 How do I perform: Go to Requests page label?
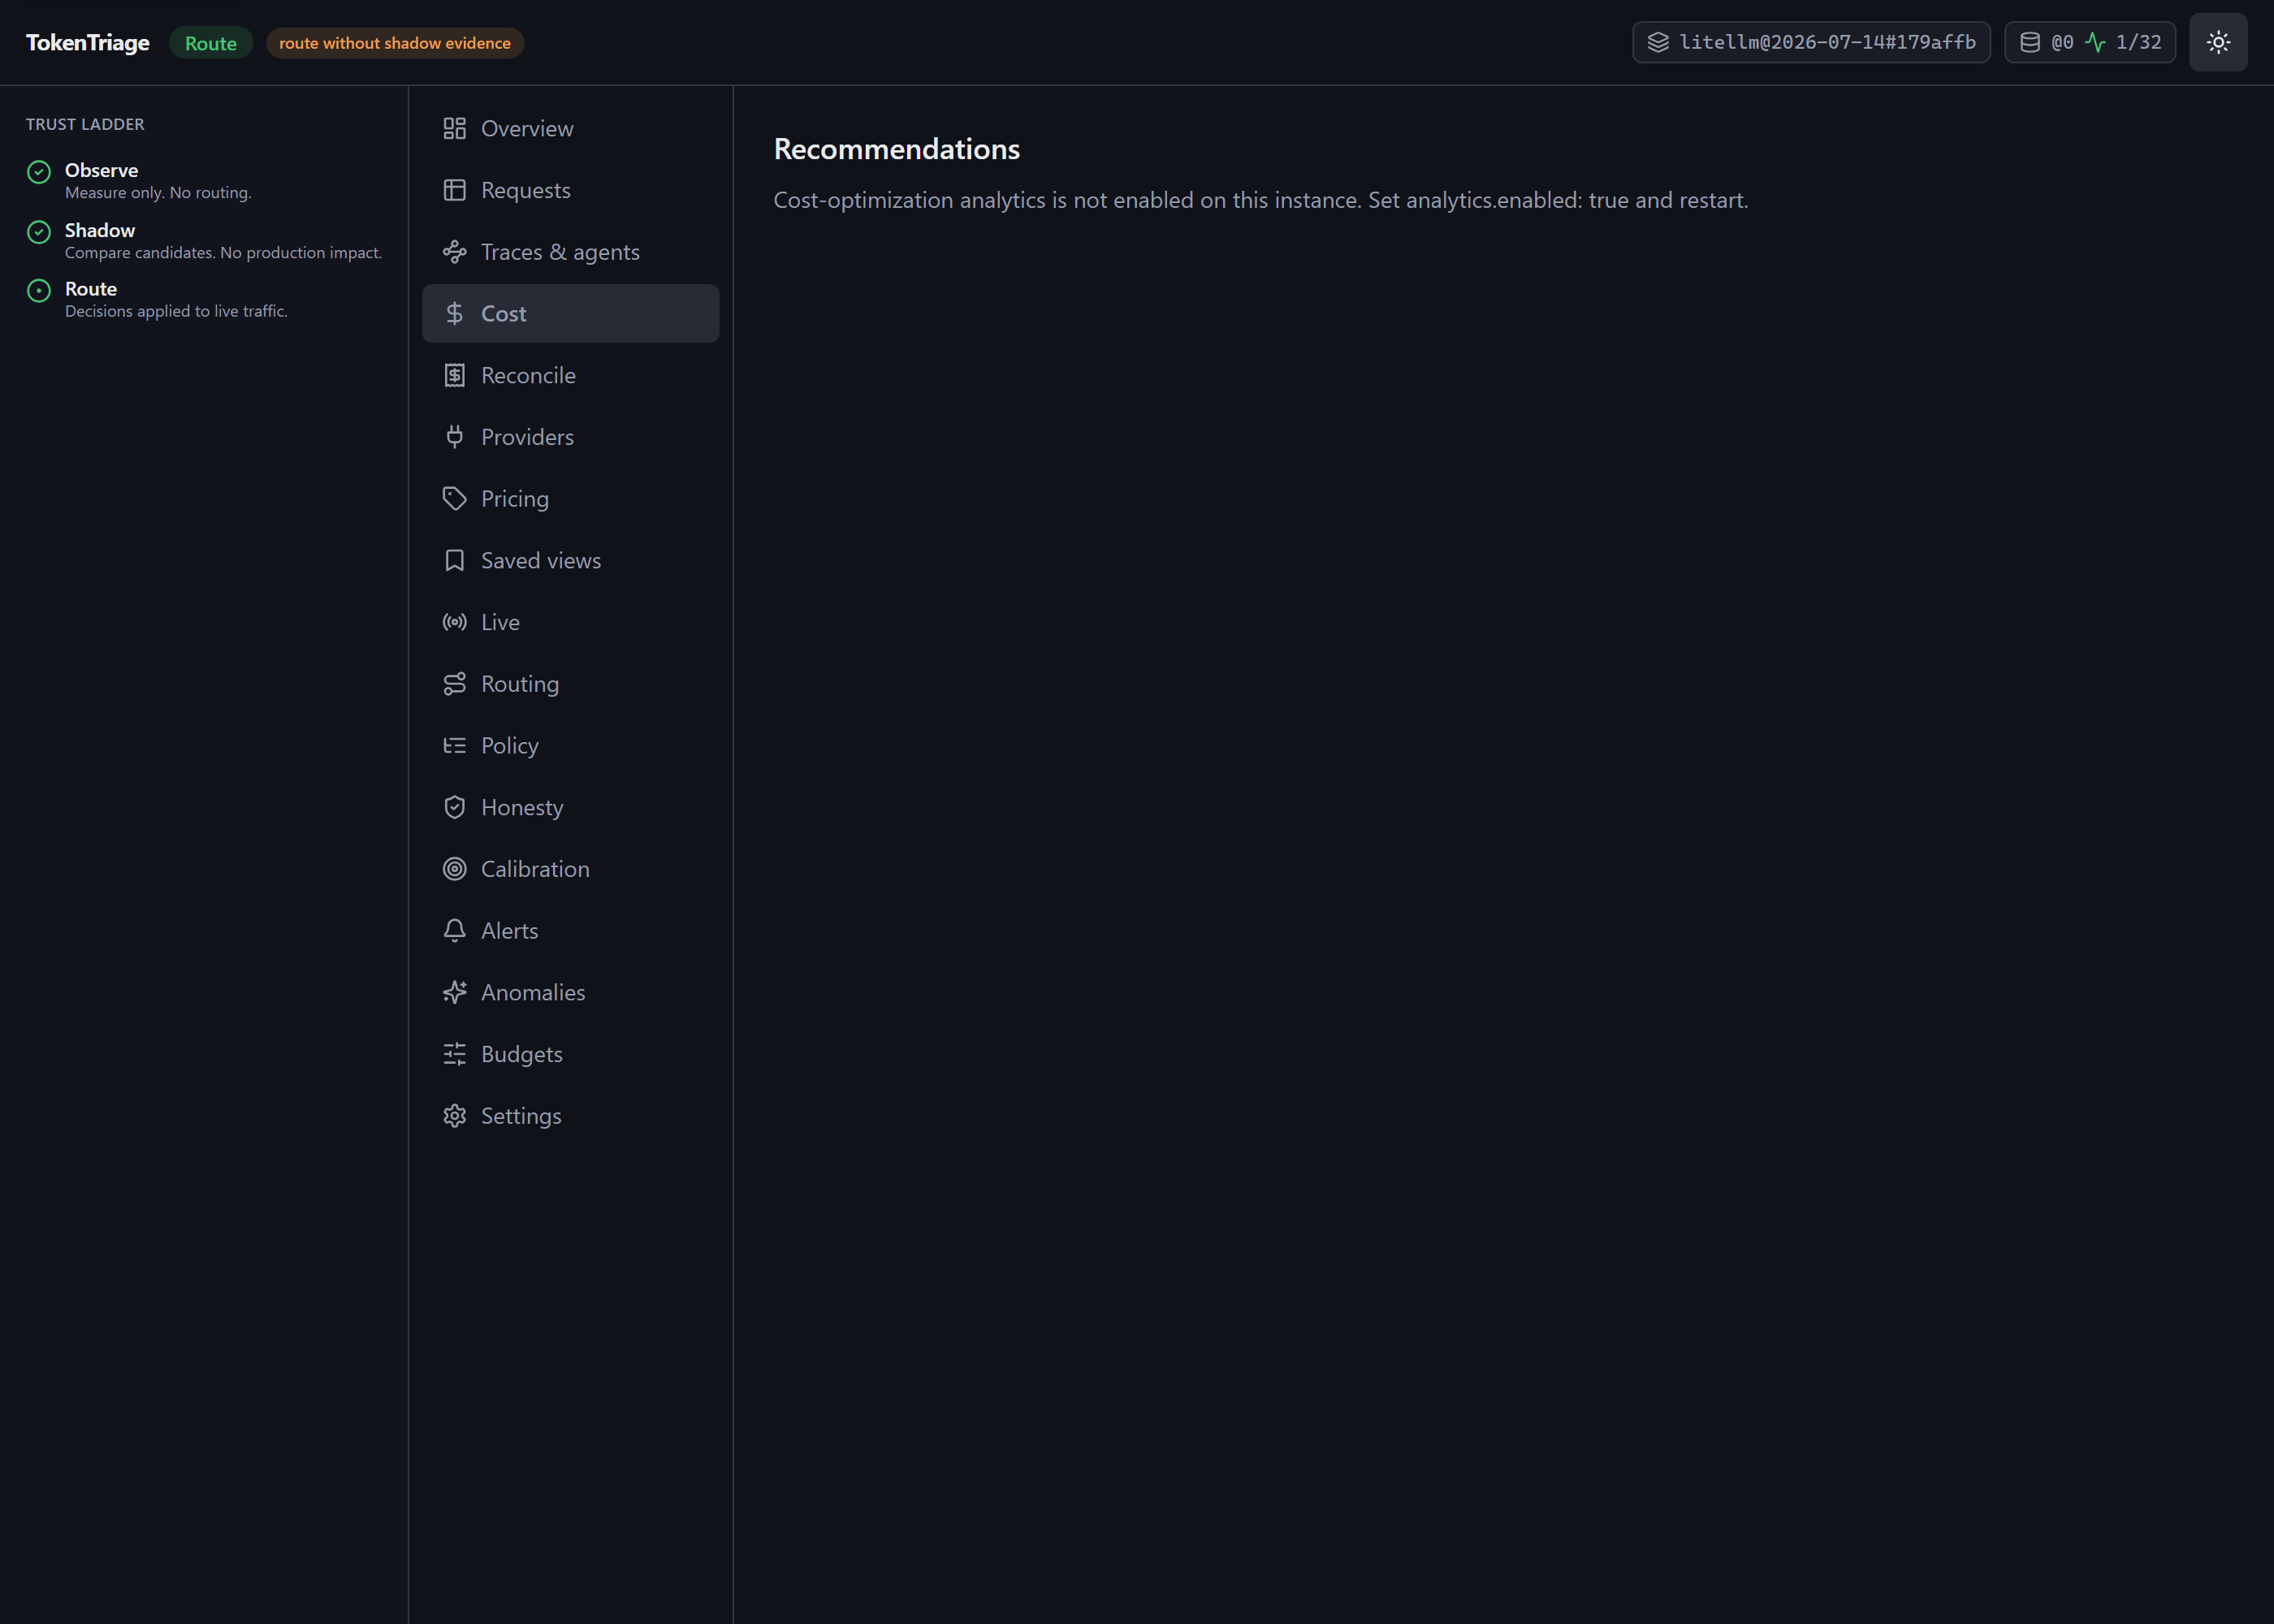coord(526,190)
